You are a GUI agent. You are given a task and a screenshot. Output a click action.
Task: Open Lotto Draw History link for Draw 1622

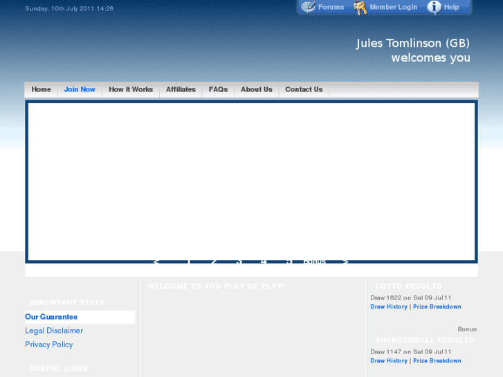388,306
